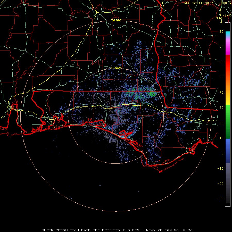This screenshot has width=232, height=232.
Task: Click the [dBZ] units label
Action: tap(219, 18)
